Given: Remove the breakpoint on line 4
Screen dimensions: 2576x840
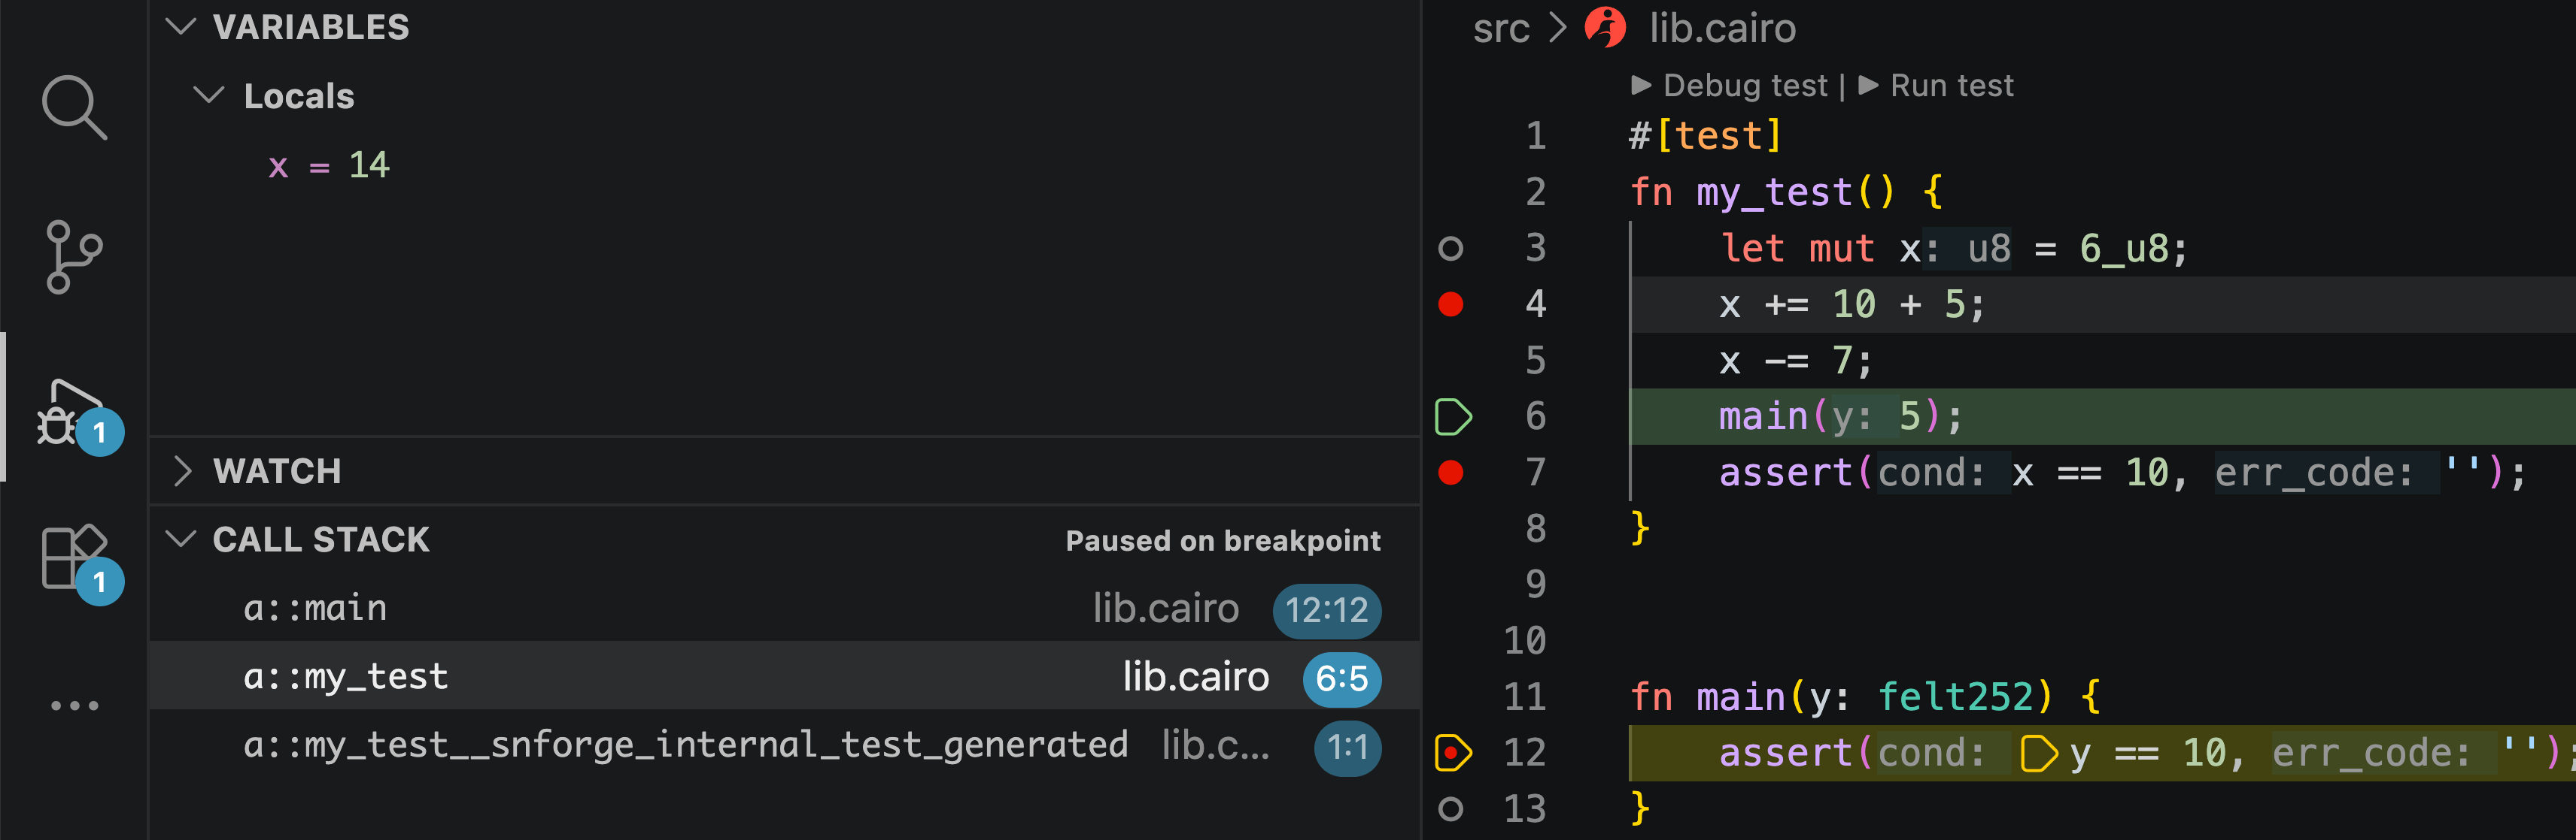Looking at the screenshot, I should pos(1450,304).
